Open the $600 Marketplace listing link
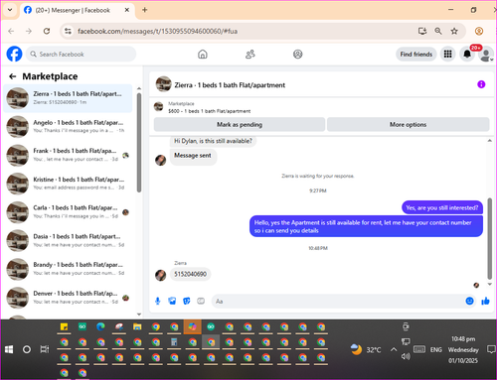Image resolution: width=497 pixels, height=380 pixels. click(x=209, y=111)
